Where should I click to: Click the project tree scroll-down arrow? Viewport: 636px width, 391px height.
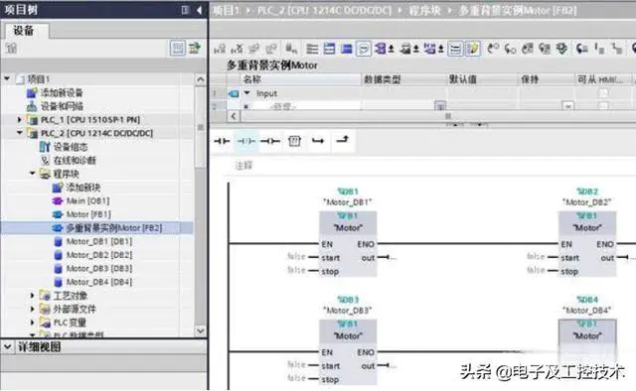tap(201, 331)
